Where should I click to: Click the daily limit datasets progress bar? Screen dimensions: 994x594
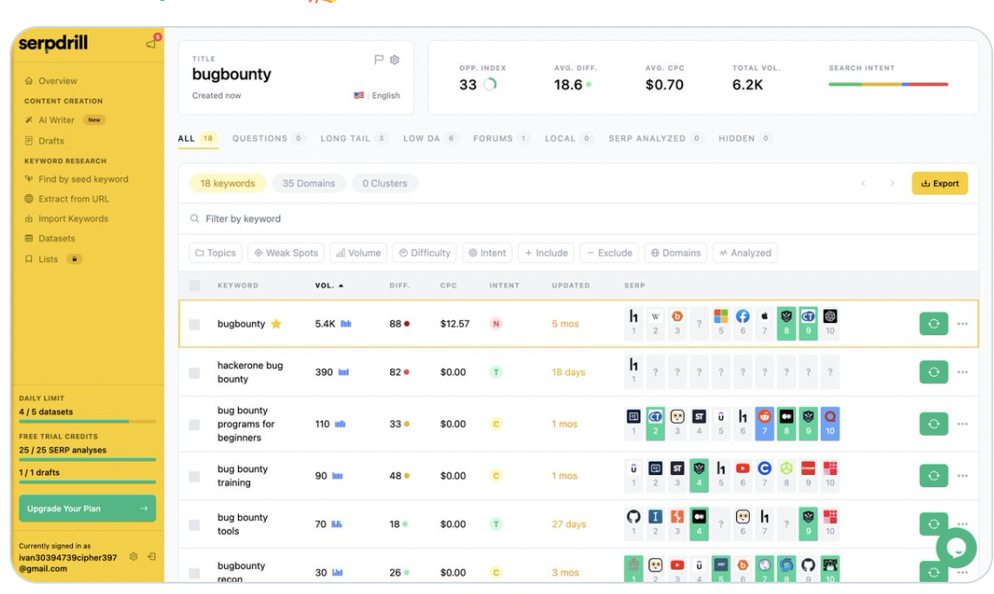point(88,421)
